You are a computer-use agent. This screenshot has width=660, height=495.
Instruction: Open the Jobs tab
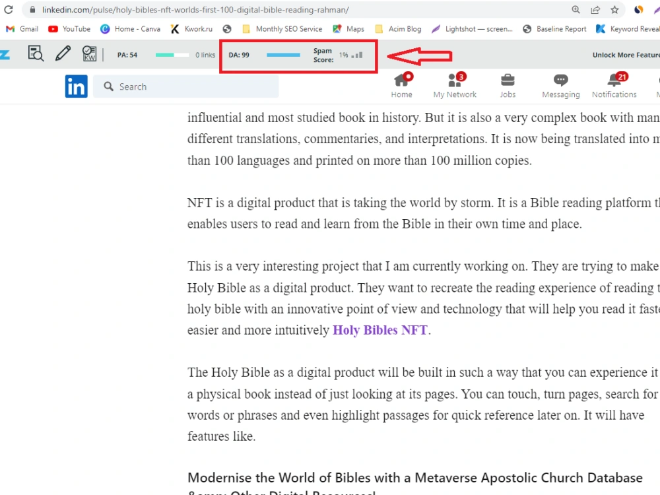tap(508, 85)
